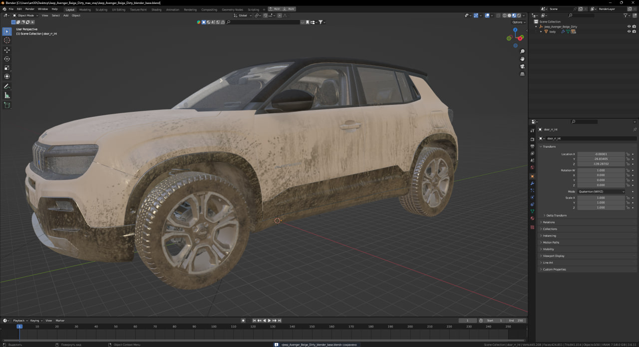
Task: Activate the Rotate tool
Action: tap(7, 59)
